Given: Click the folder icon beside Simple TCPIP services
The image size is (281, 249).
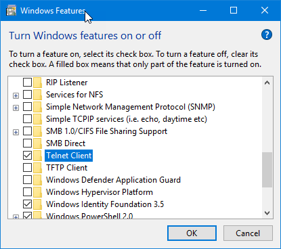Looking at the screenshot, I should pos(37,119).
